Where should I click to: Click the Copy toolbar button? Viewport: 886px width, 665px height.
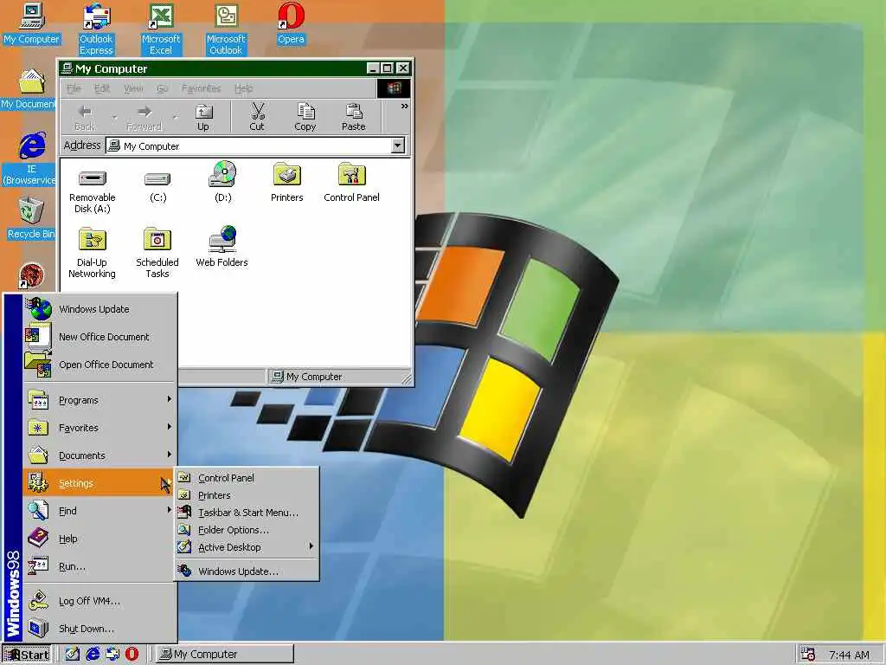(305, 118)
